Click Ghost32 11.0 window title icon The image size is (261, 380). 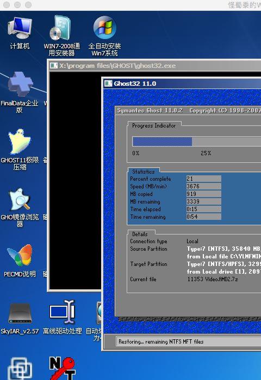point(108,84)
